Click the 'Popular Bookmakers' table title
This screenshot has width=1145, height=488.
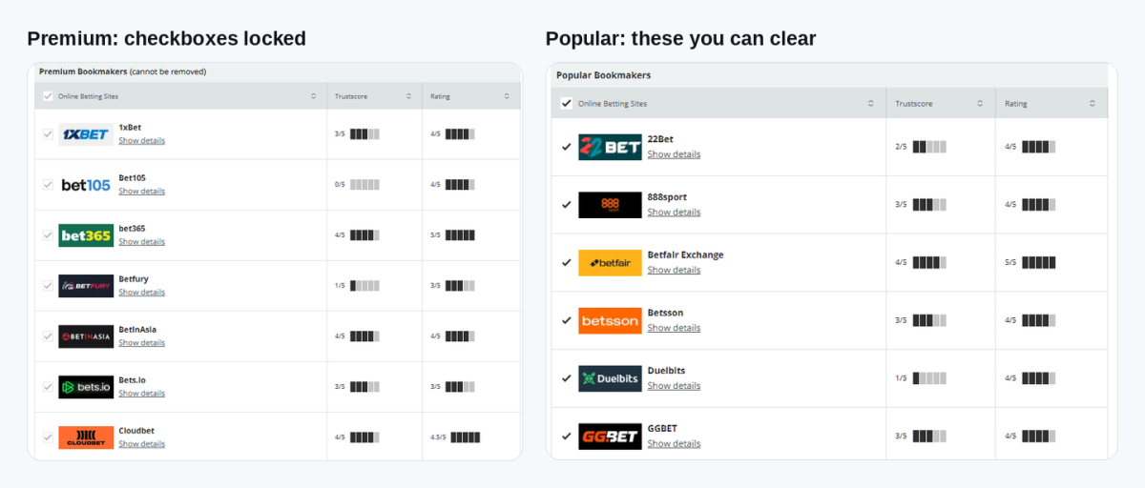pos(604,75)
